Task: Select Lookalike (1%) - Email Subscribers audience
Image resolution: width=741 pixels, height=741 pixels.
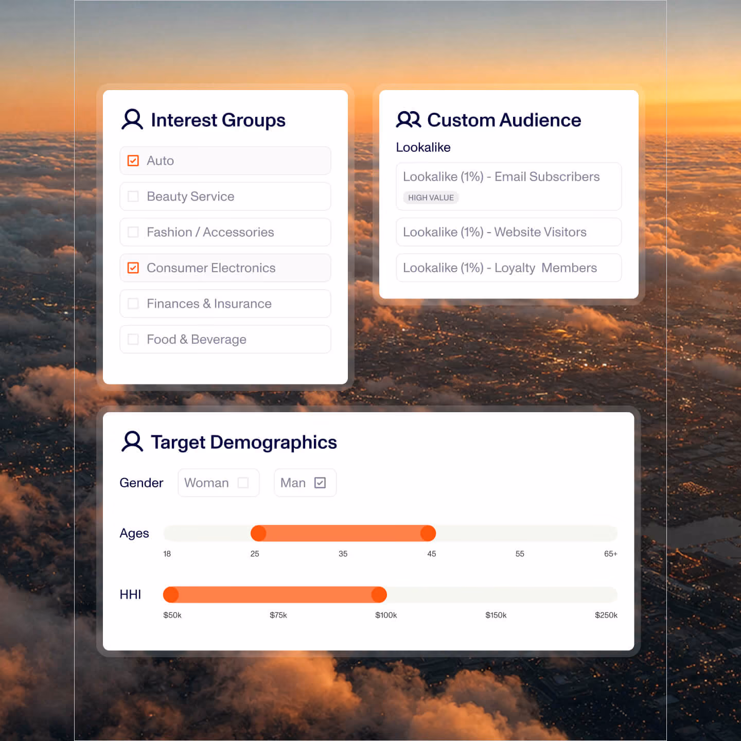Action: click(x=508, y=186)
